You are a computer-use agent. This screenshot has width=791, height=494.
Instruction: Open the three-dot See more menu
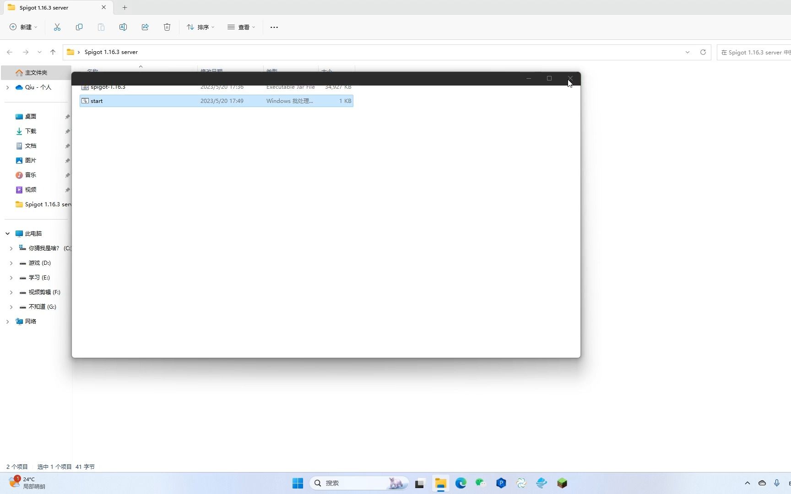point(274,27)
